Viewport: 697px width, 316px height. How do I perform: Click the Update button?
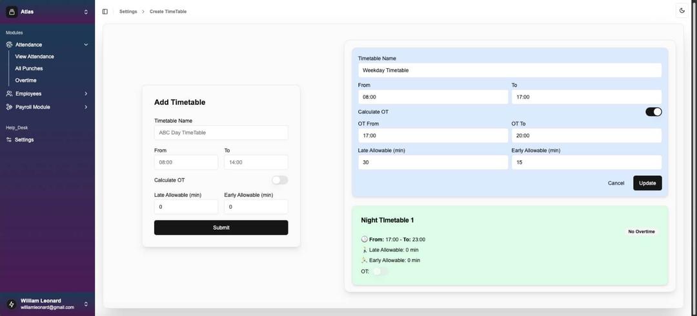point(647,183)
